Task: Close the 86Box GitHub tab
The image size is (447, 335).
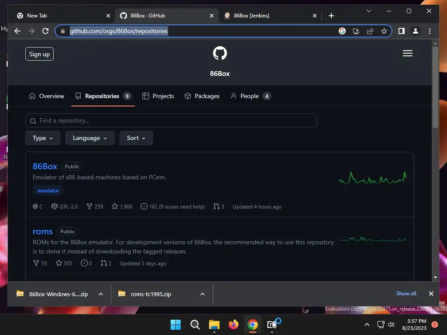Action: click(212, 16)
